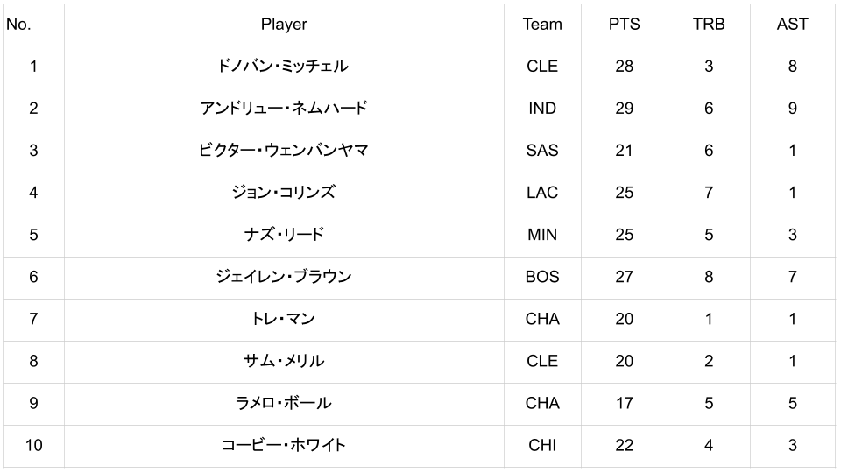Select the ジェイレン・ブラウン cell
Image resolution: width=841 pixels, height=473 pixels.
click(x=284, y=277)
